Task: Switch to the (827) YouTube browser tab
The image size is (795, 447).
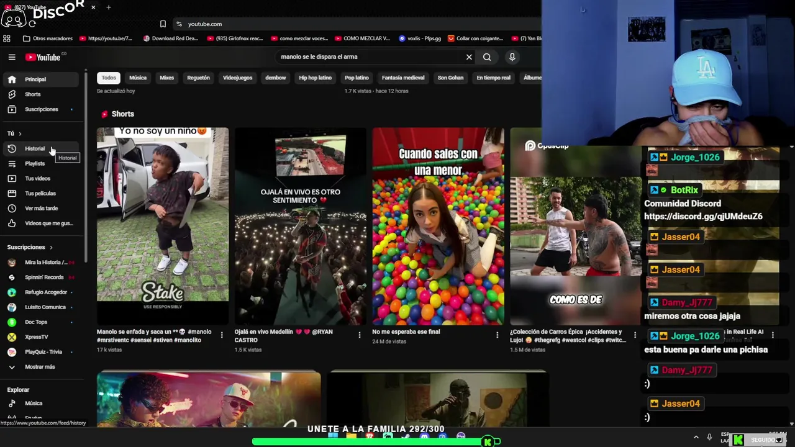Action: click(x=50, y=7)
